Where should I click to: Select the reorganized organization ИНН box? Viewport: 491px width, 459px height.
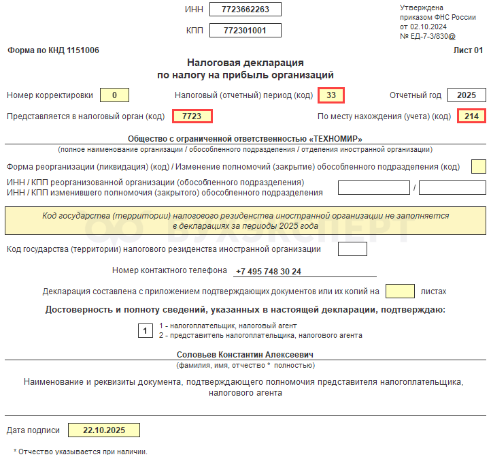point(374,187)
